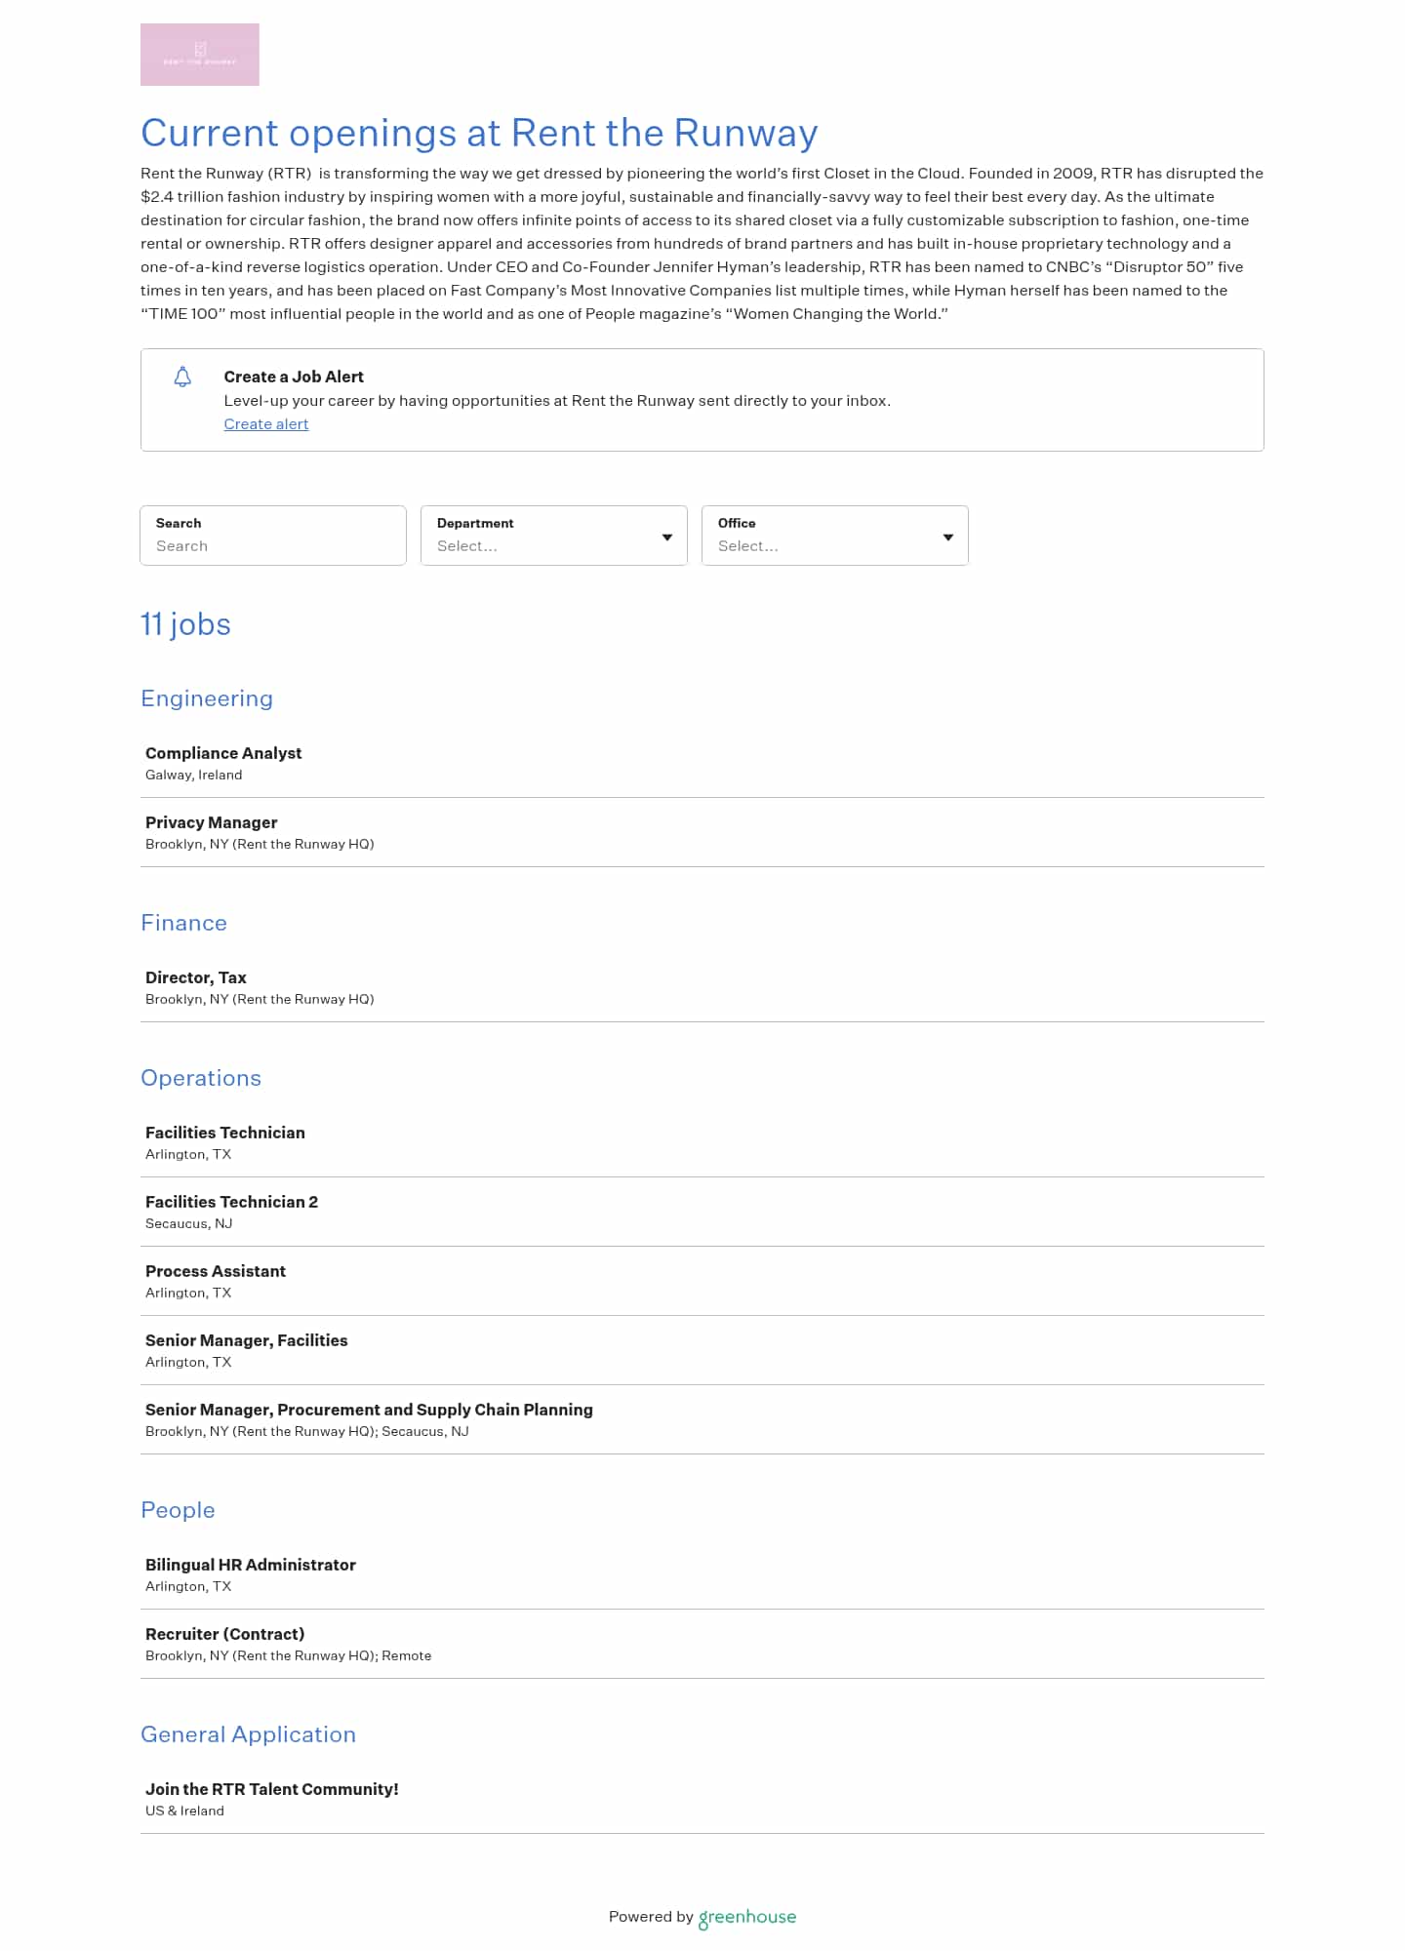Open the Process Assistant job
Viewport: 1405px width, 1951px height.
point(215,1271)
